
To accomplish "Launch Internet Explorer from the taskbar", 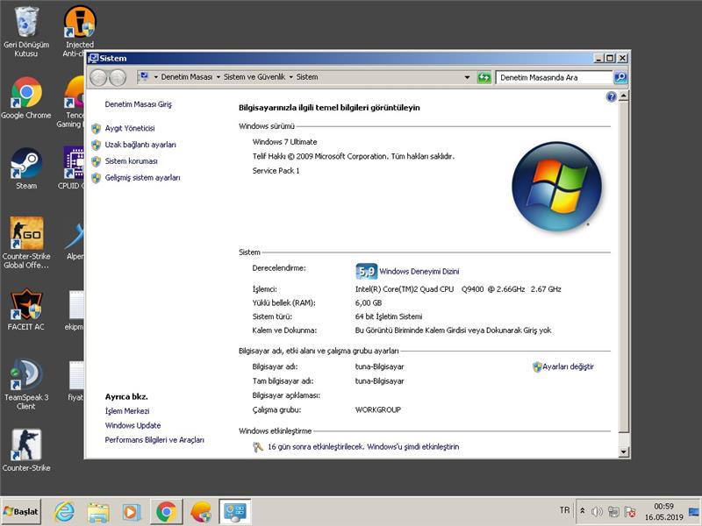I will coord(64,511).
